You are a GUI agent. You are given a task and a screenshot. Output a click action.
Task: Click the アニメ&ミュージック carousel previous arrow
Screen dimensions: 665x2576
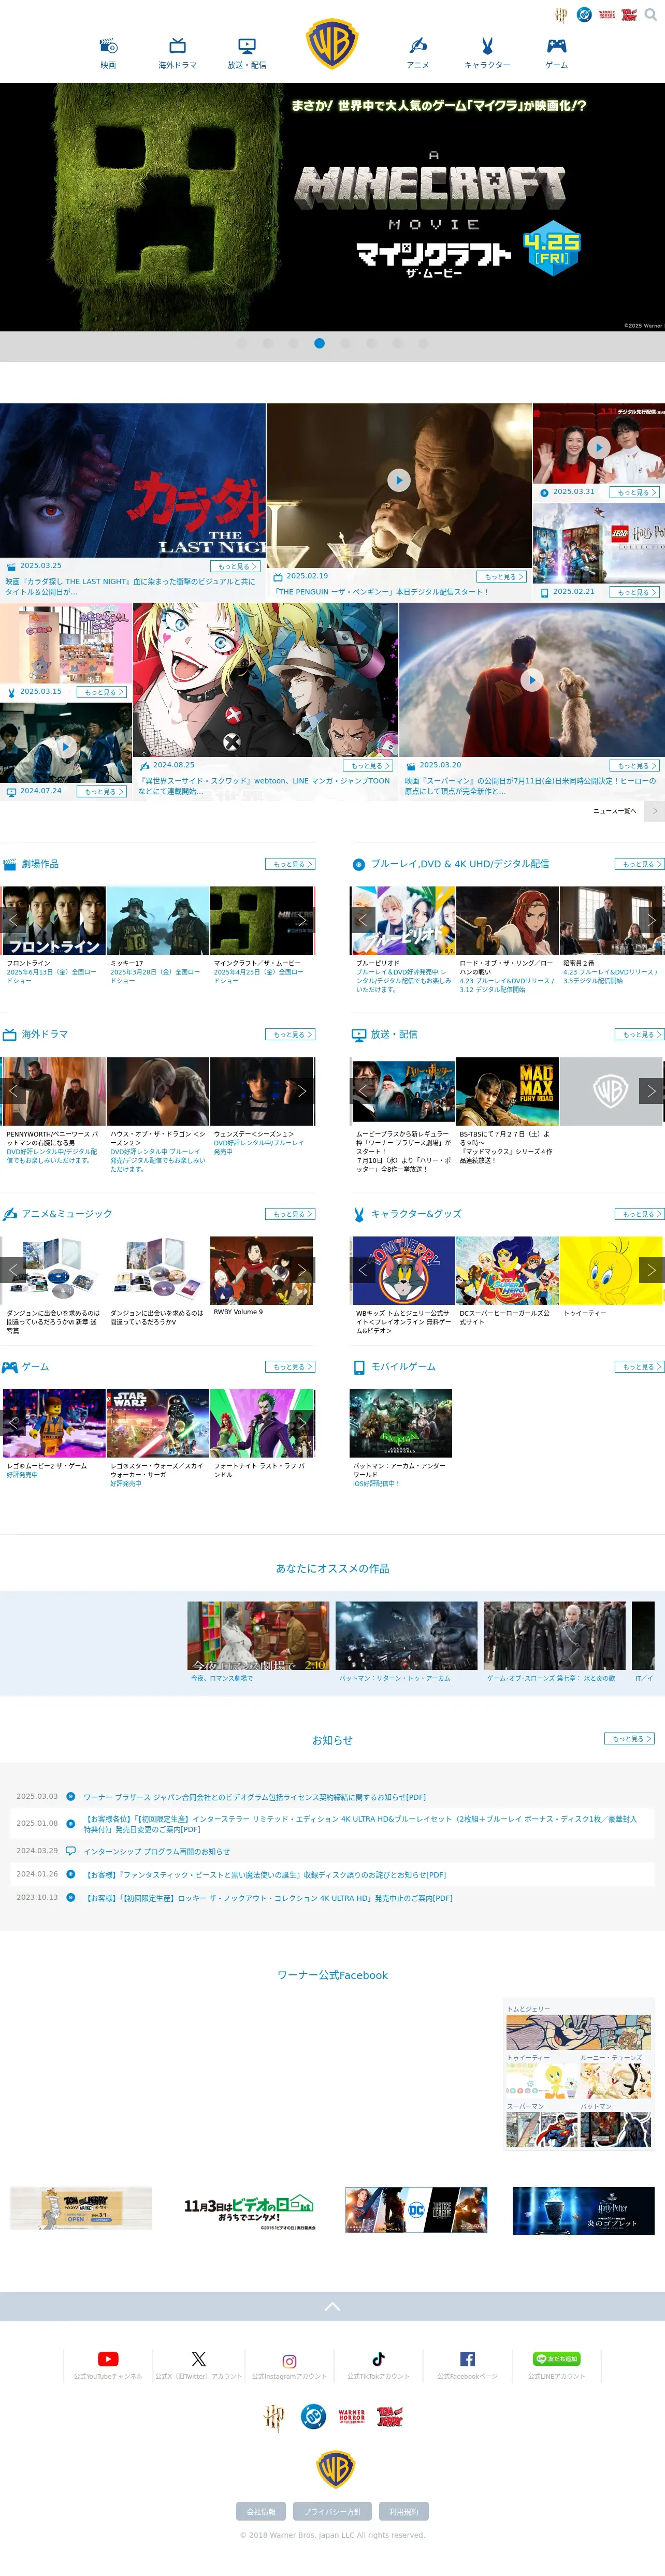(13, 1270)
